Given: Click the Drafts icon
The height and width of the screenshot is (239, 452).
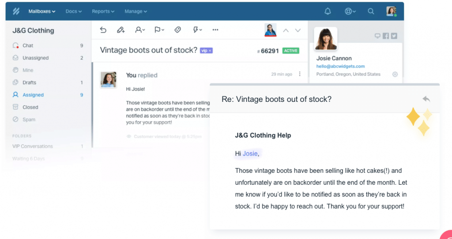Looking at the screenshot, I should coord(15,82).
